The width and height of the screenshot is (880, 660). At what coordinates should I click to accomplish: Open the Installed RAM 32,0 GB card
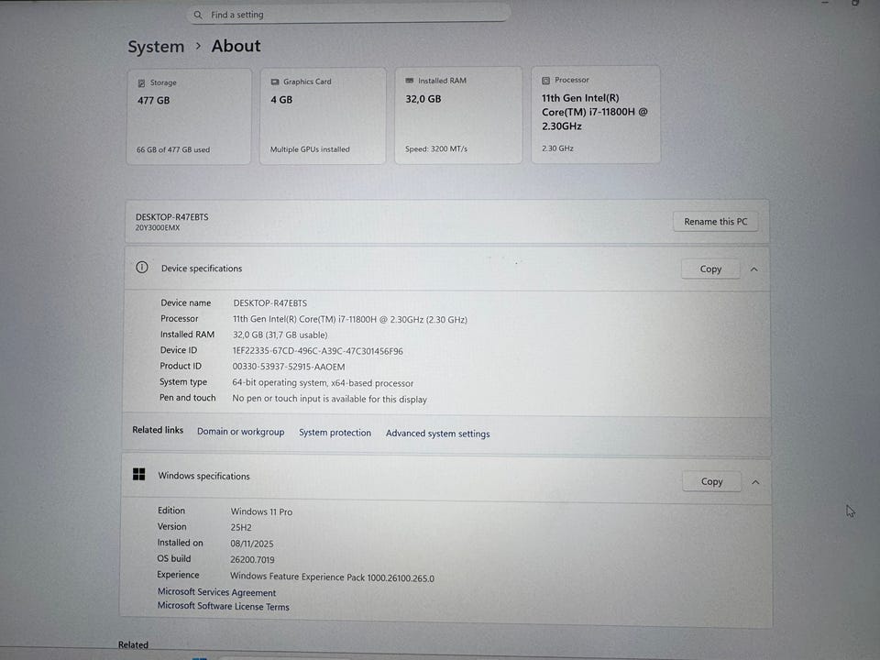[x=458, y=115]
